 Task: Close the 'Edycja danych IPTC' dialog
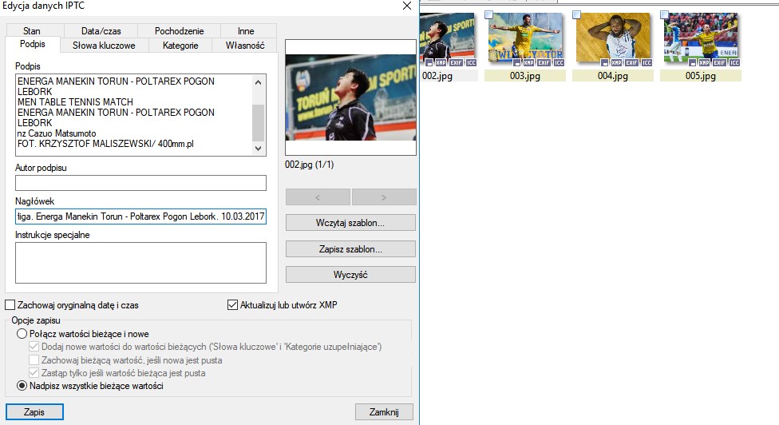[407, 6]
